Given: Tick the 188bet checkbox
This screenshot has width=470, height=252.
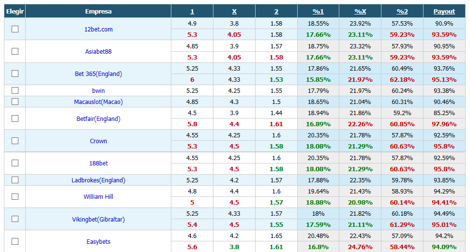Looking at the screenshot, I should click(15, 163).
